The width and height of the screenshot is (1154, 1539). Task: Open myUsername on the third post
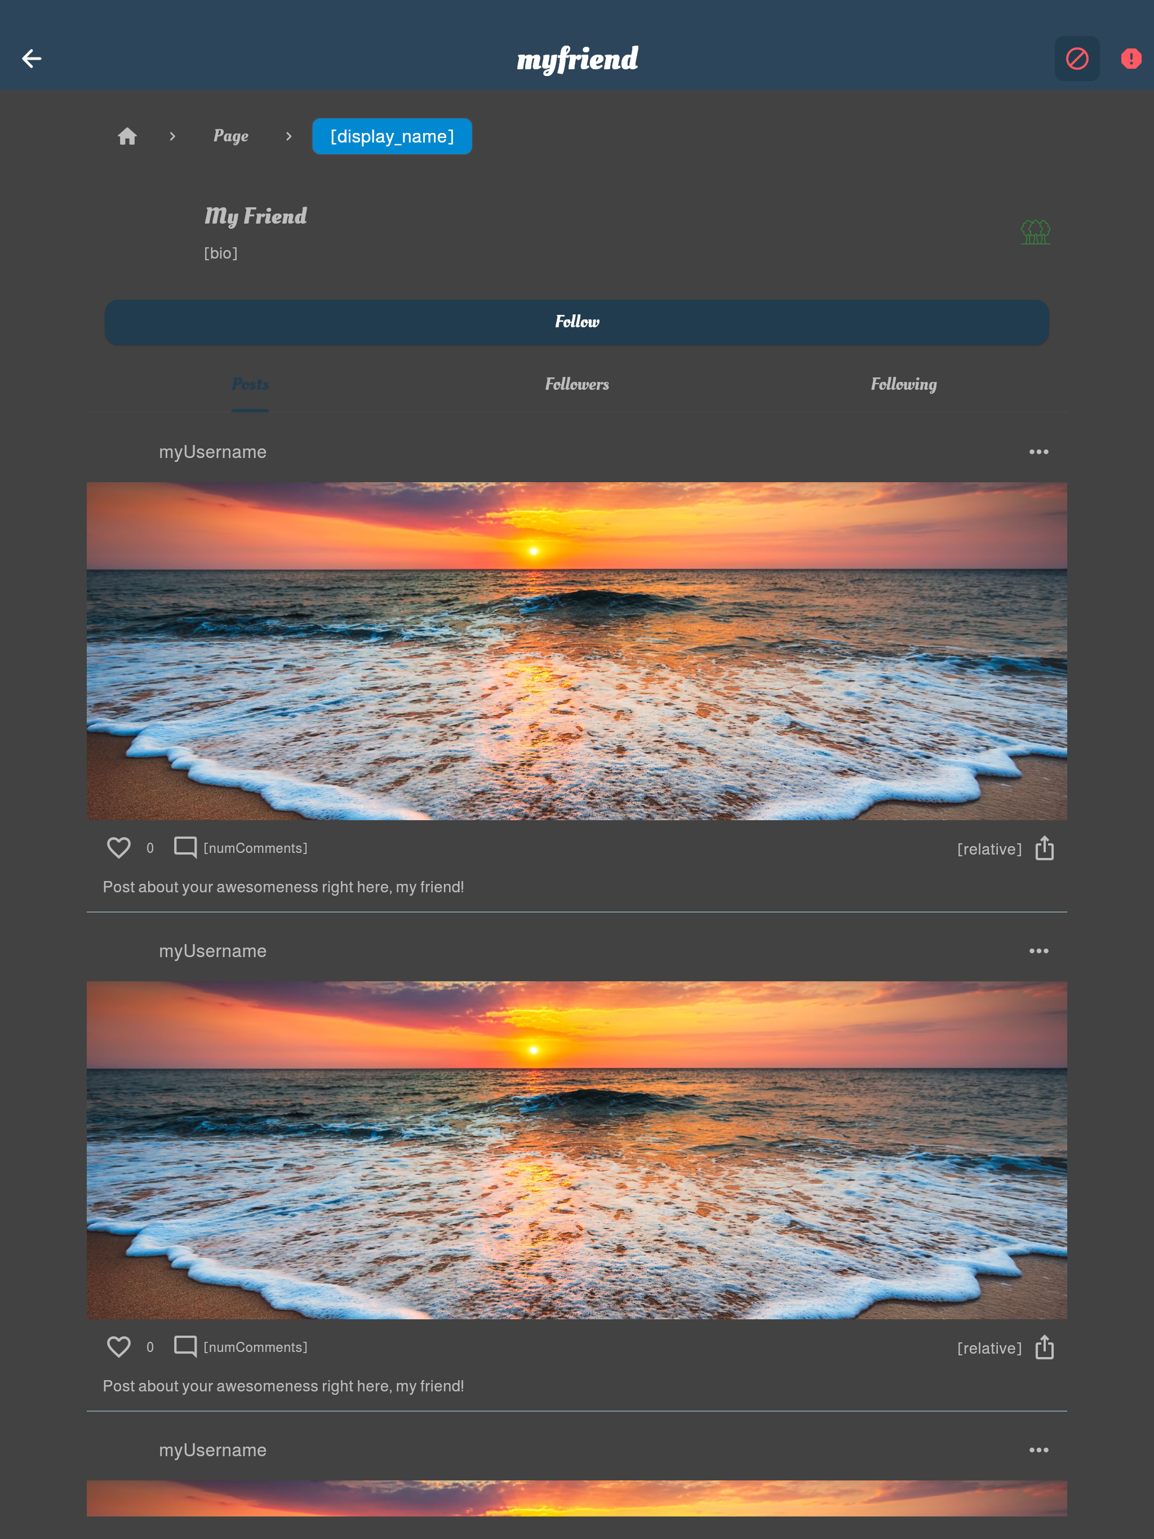(213, 1450)
